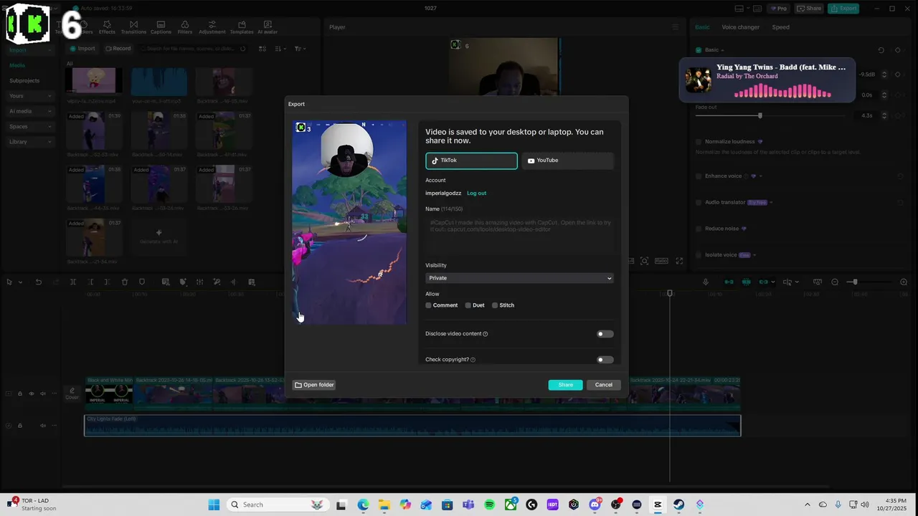Open the media filter dropdown
This screenshot has width=918, height=516.
(300, 49)
